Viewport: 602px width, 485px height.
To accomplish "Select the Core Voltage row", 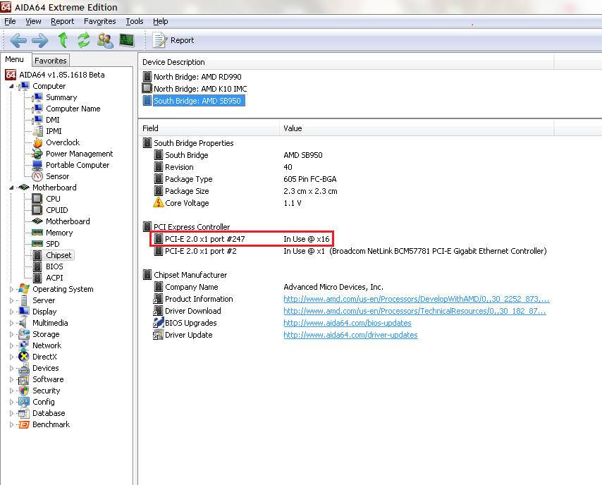I will coord(227,203).
